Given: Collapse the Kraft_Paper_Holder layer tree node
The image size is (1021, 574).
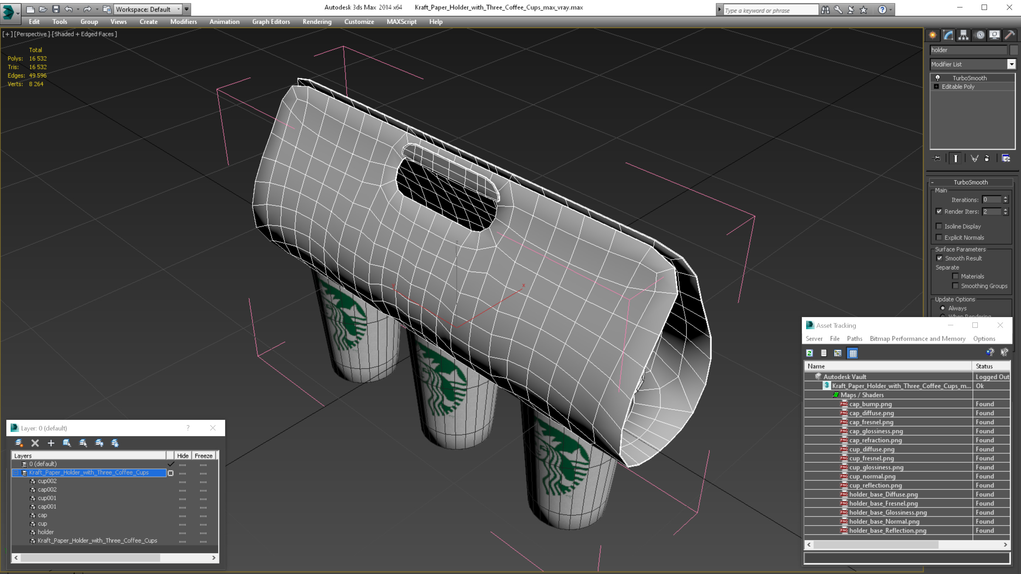Looking at the screenshot, I should click(x=16, y=473).
